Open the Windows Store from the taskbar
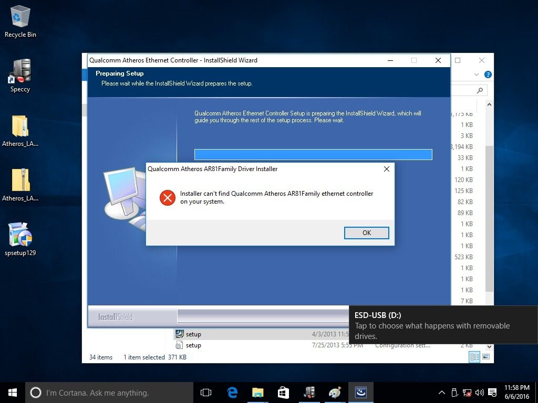The image size is (538, 403). (x=283, y=393)
